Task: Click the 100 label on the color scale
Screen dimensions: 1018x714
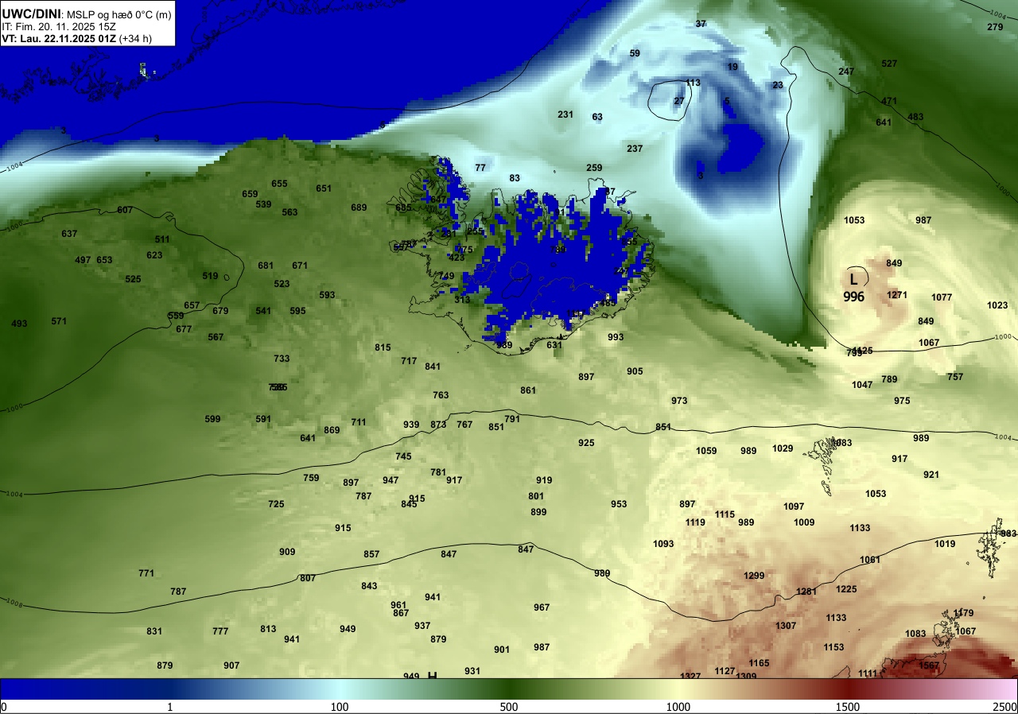Action: tap(340, 707)
